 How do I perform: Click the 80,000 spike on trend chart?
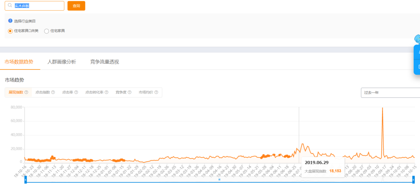click(383, 108)
